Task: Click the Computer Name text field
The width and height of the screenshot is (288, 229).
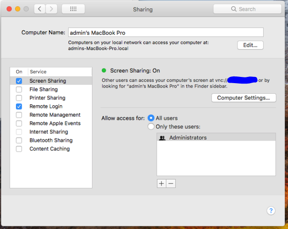Action: [x=166, y=32]
